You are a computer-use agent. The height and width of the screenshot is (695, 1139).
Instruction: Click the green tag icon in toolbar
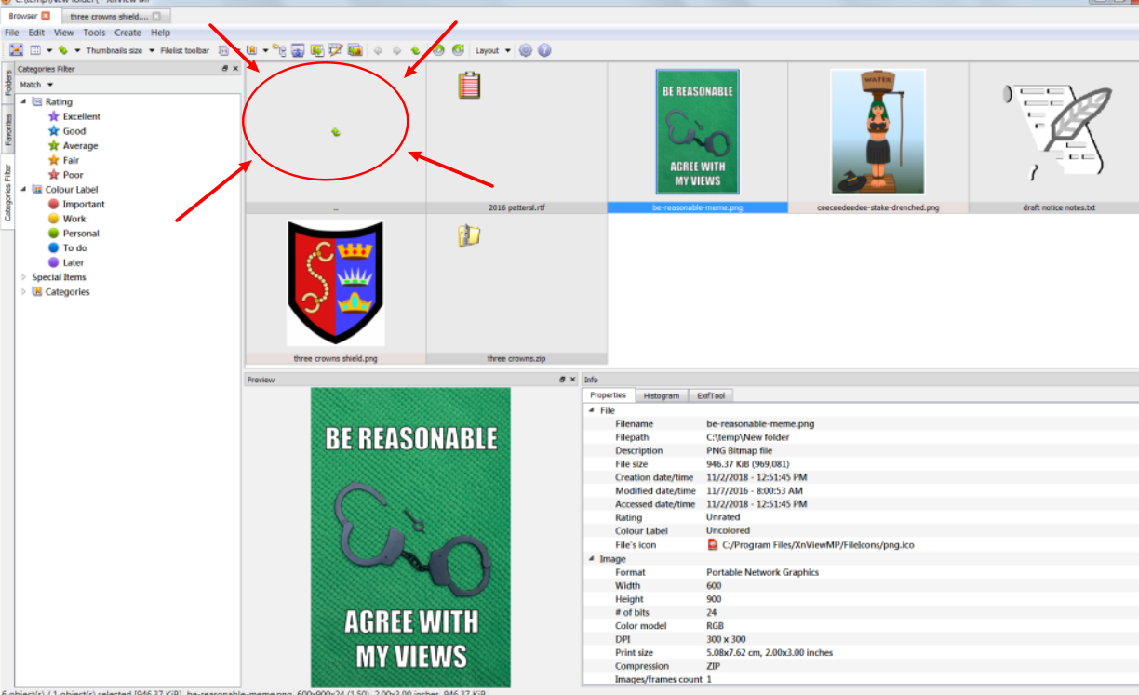click(x=63, y=50)
